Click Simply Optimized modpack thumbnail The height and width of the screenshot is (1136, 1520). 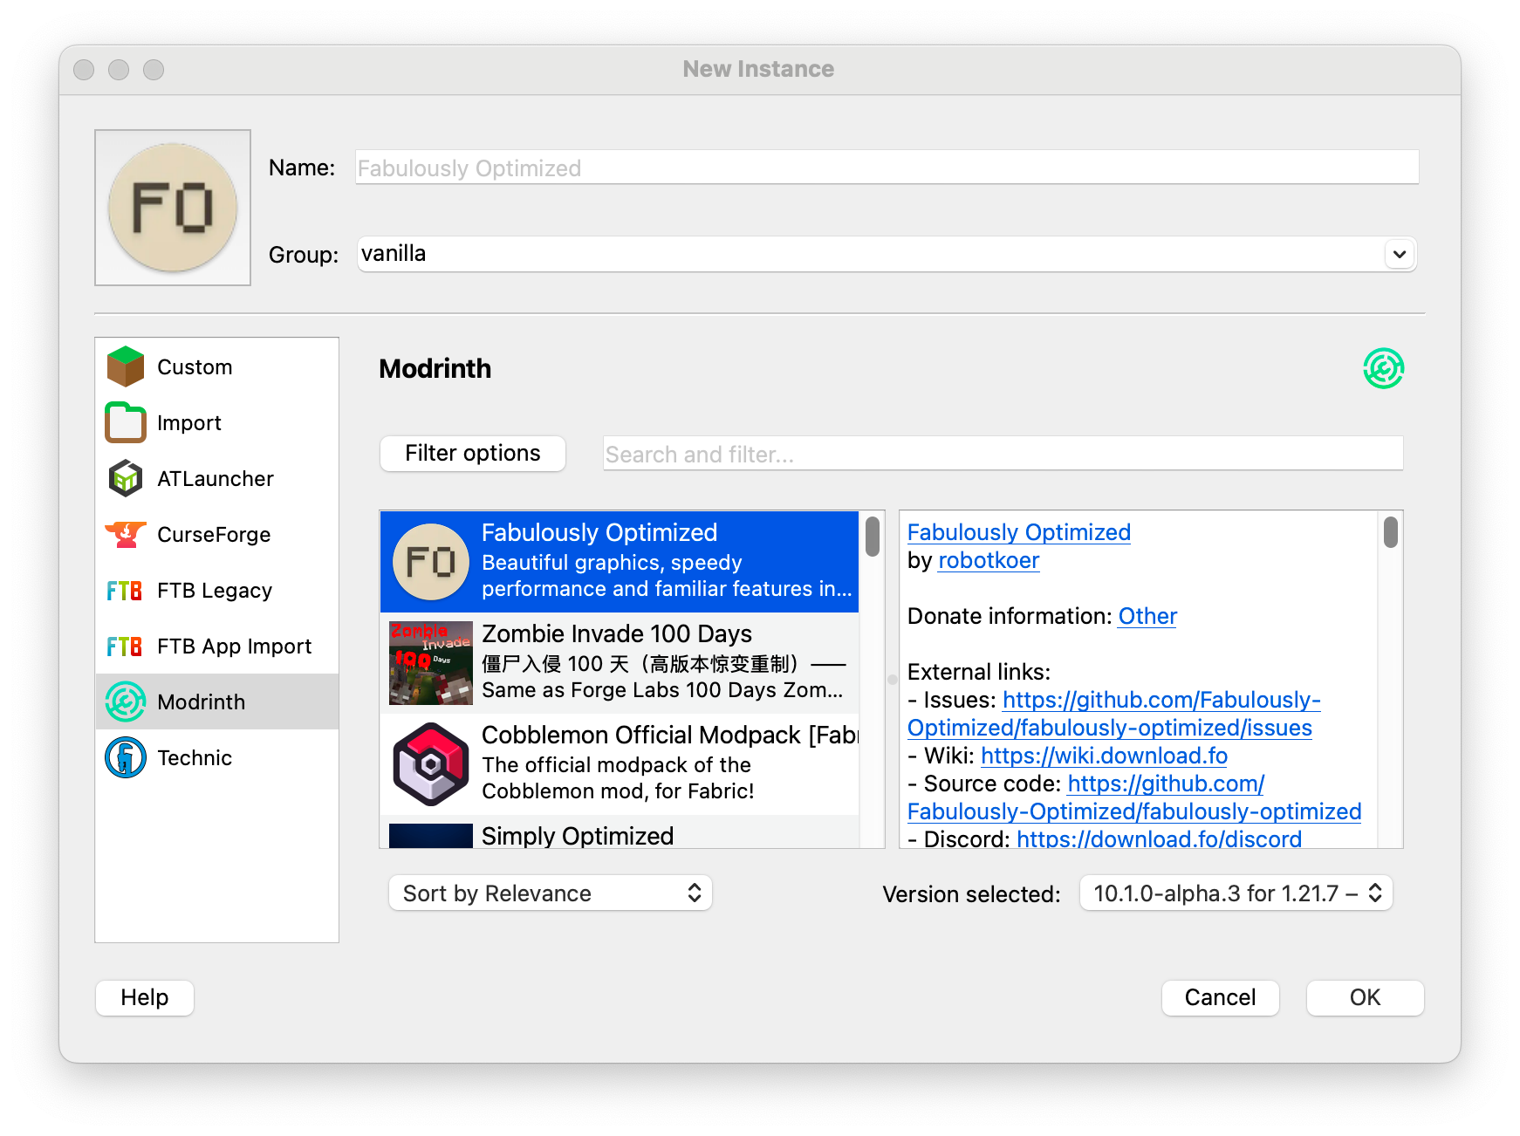(431, 836)
